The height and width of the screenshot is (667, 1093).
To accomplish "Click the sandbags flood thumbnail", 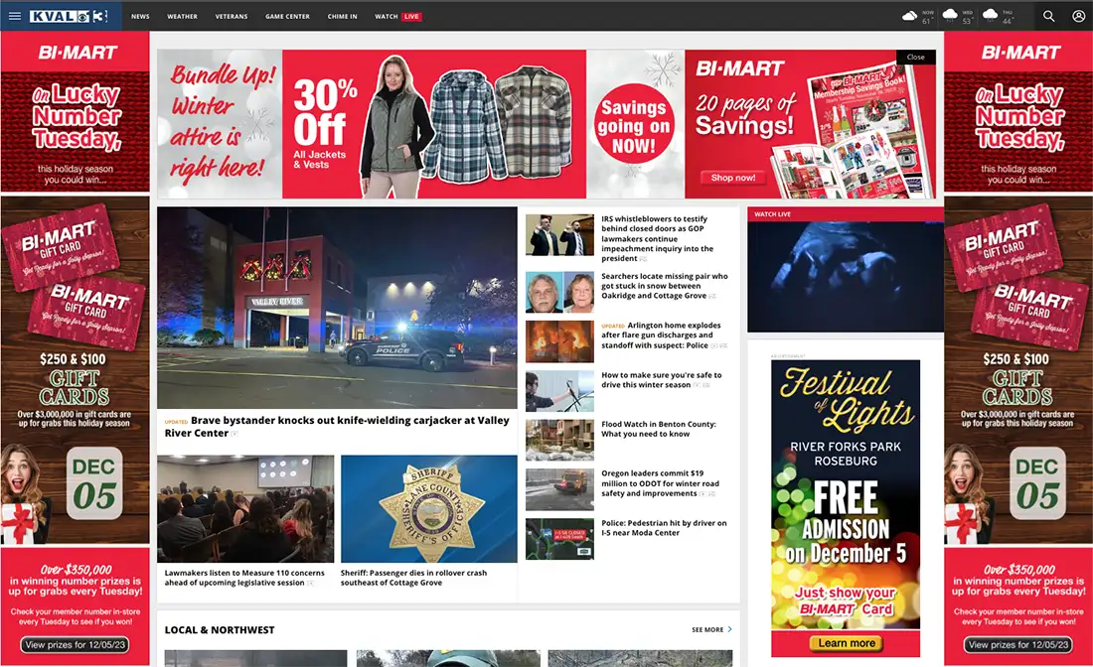I will pyautogui.click(x=559, y=440).
